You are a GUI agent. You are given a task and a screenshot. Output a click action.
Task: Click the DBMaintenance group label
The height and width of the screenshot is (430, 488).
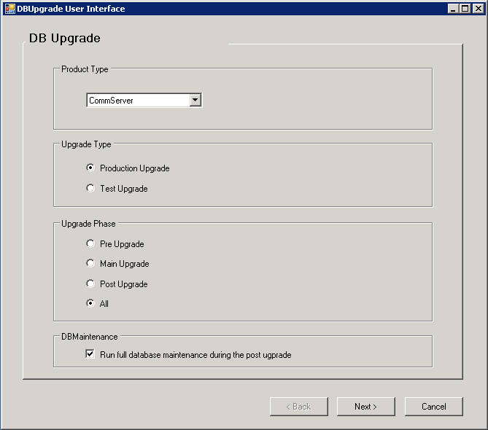point(89,337)
